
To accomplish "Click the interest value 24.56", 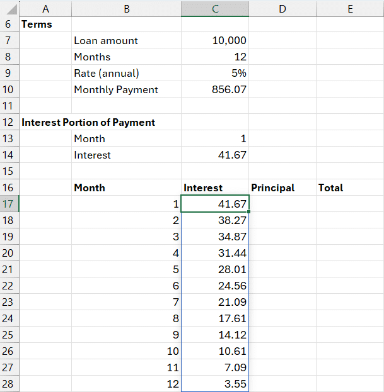I will coord(215,286).
